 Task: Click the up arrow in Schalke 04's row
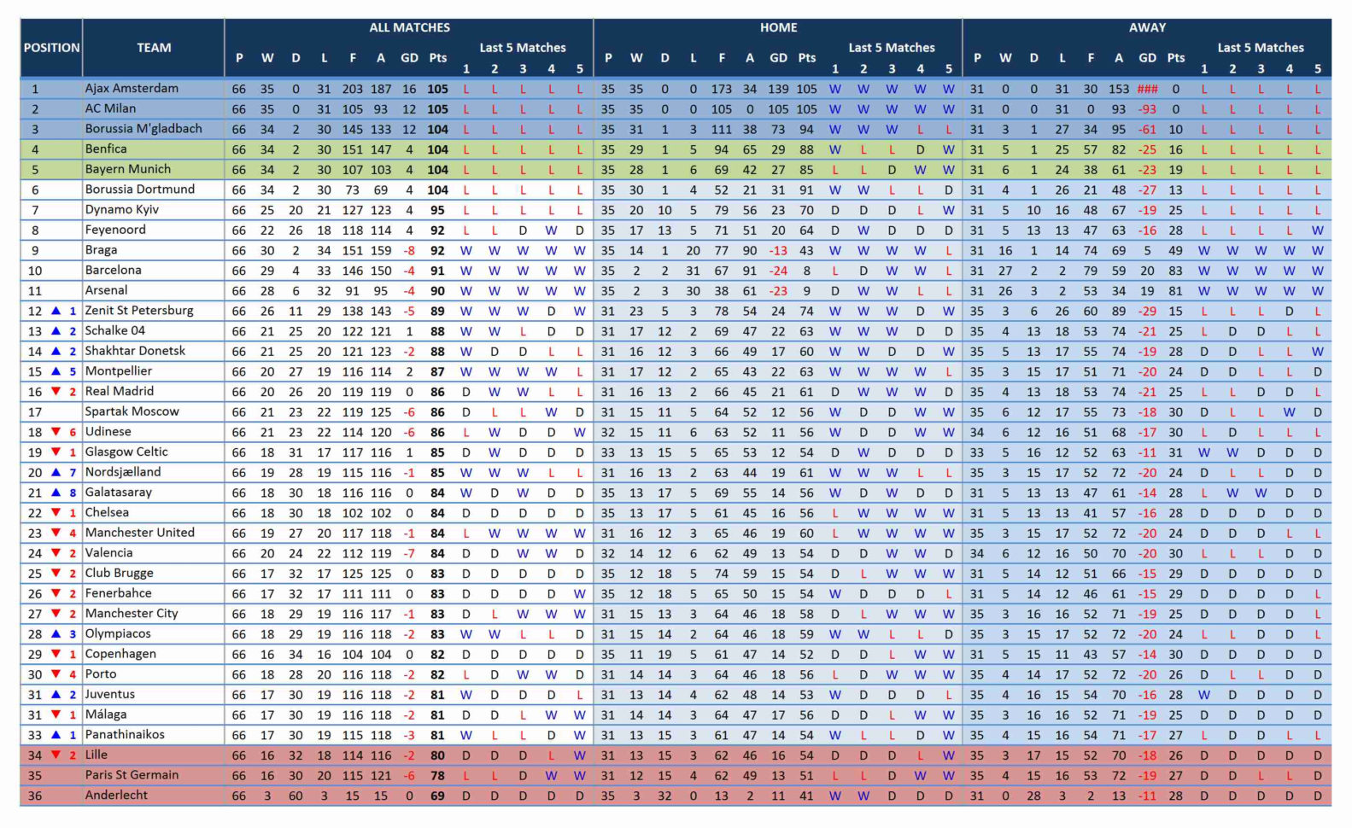56,331
